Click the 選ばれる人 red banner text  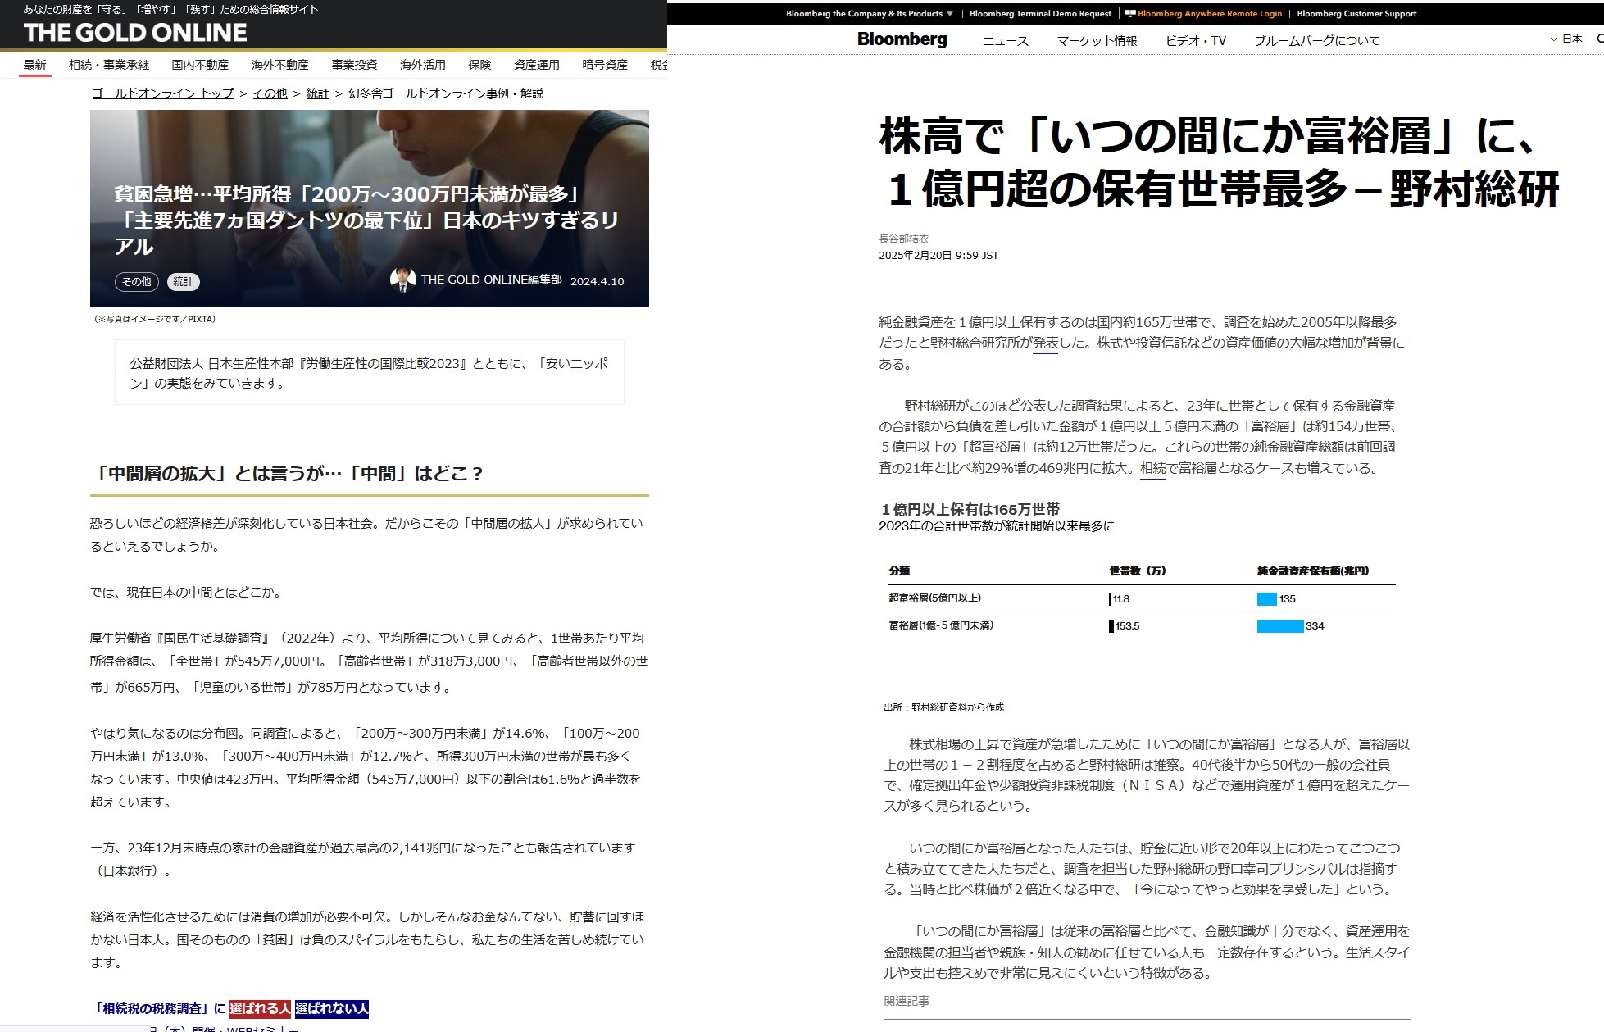coord(260,1009)
